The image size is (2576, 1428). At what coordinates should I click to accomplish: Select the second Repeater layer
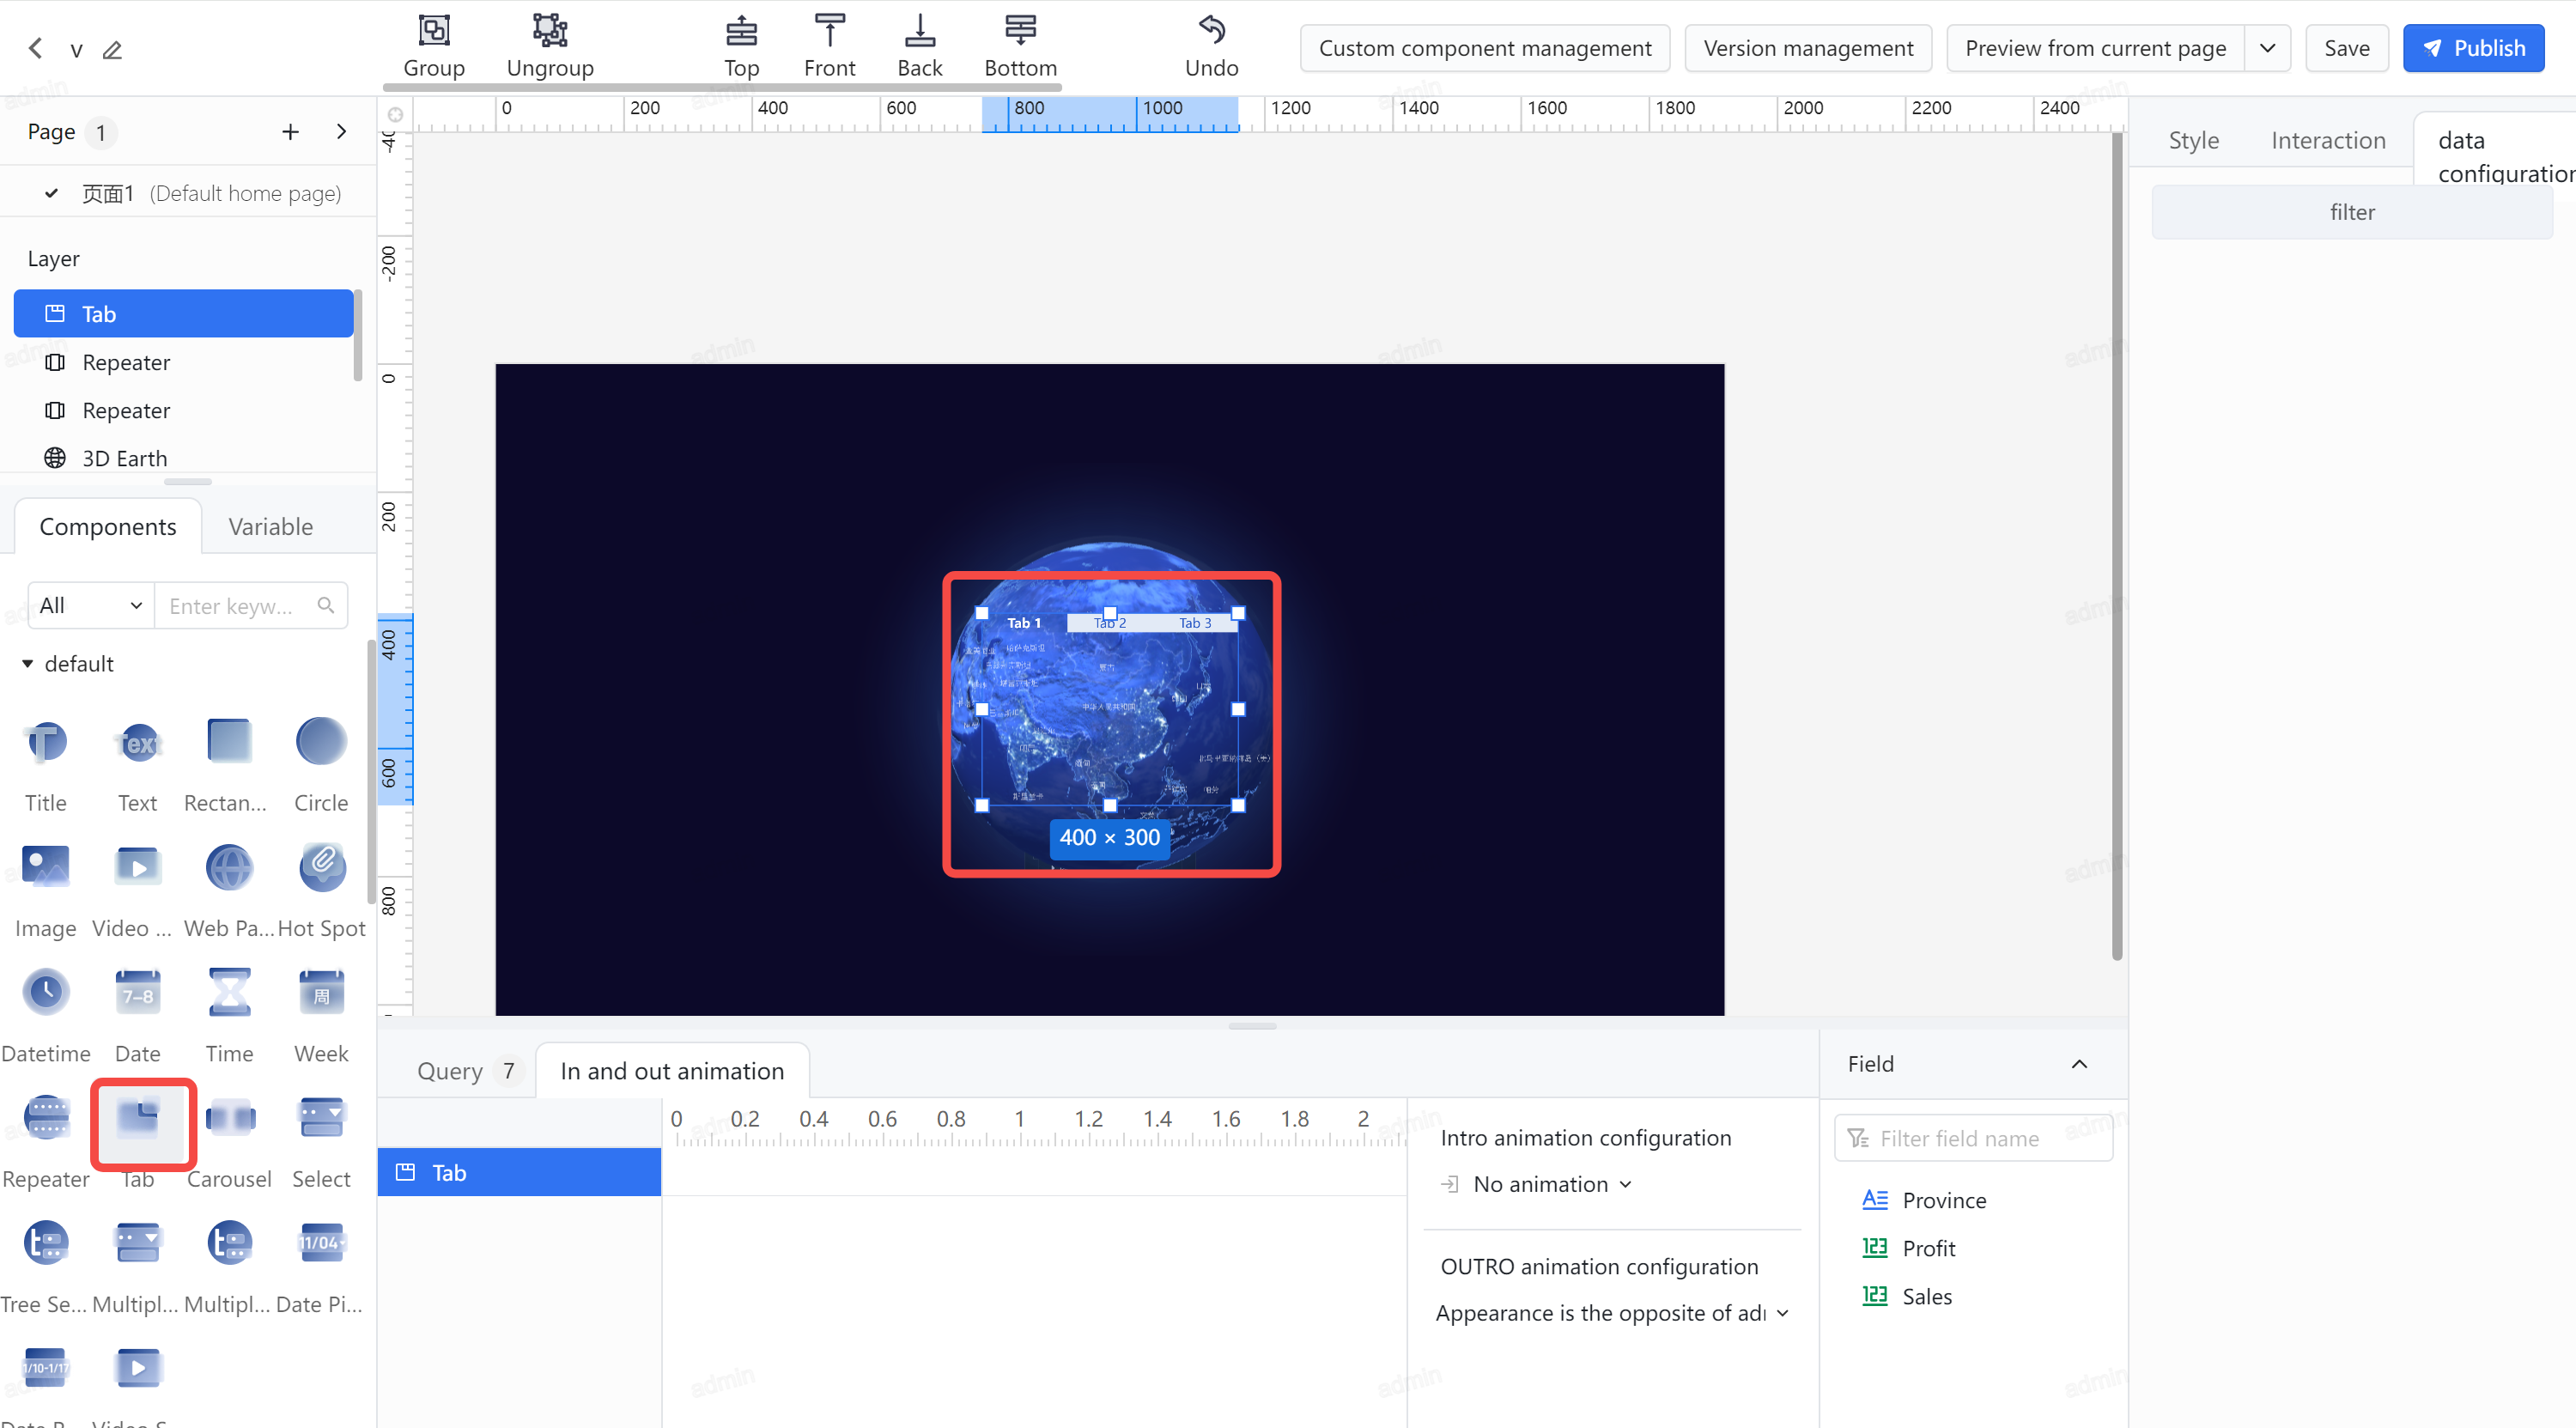coord(183,410)
